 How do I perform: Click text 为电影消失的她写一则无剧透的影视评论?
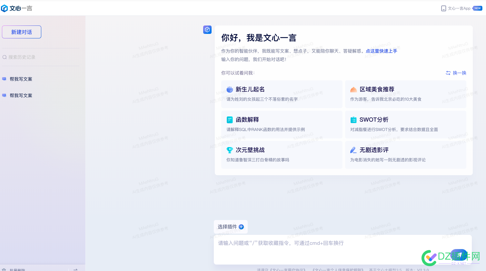[x=388, y=160]
